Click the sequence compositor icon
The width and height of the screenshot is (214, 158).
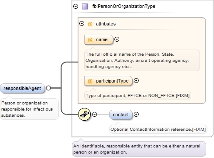84,115
